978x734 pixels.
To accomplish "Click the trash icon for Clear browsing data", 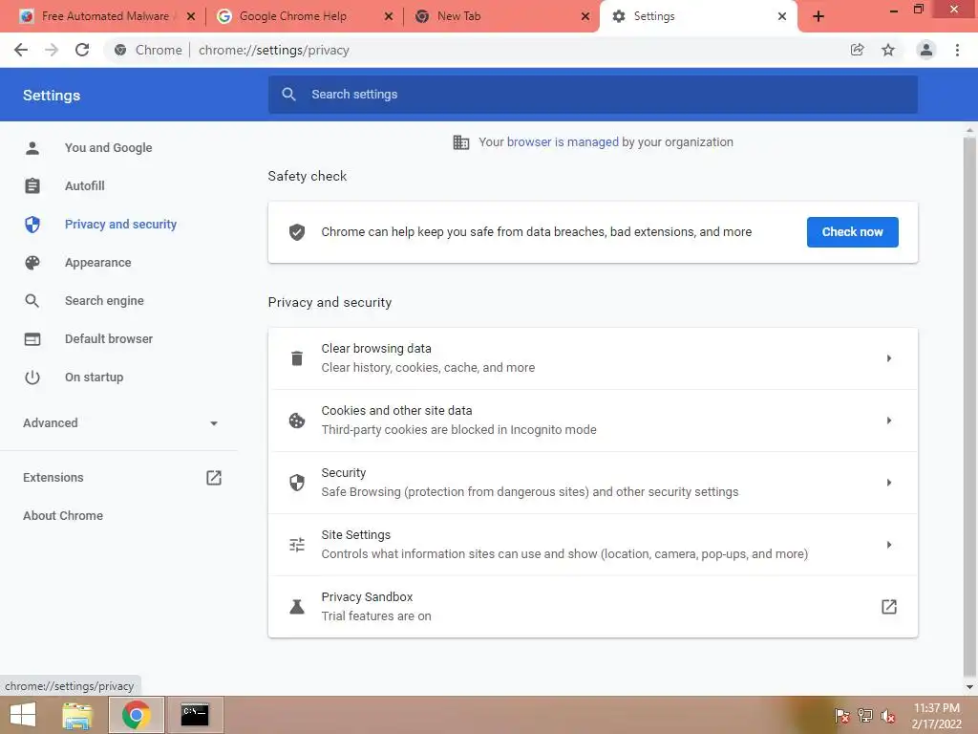I will click(297, 358).
